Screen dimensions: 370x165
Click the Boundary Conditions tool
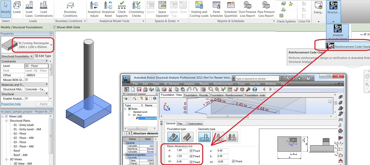[x=70, y=9]
